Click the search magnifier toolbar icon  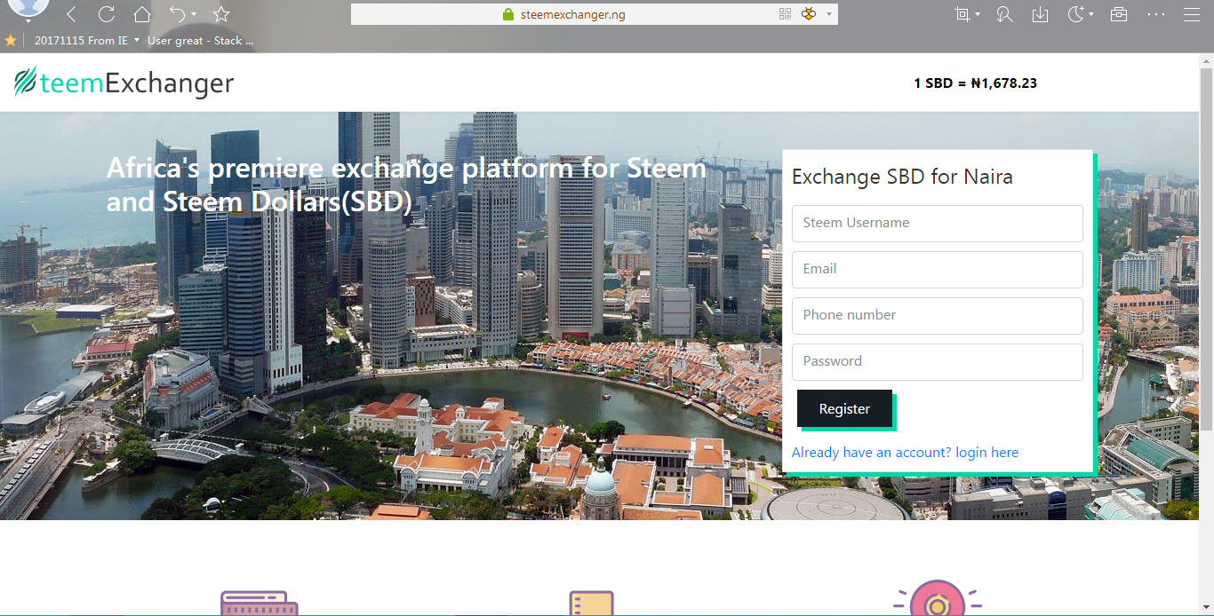click(x=1004, y=14)
